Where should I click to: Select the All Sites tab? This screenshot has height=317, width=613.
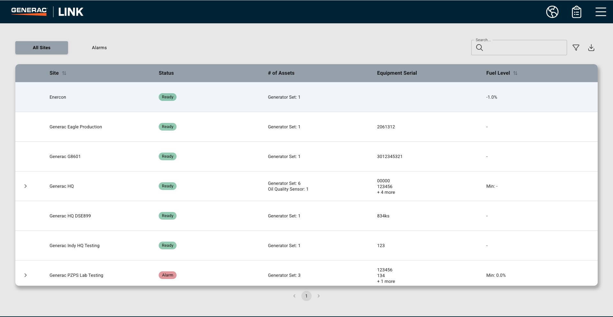(42, 48)
